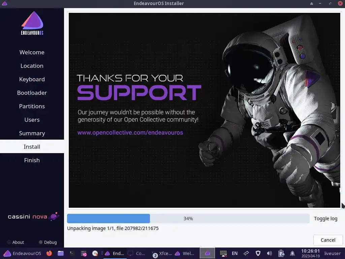Click the window menu icon in title bar
Screen dimensions: 345x259
4,3
